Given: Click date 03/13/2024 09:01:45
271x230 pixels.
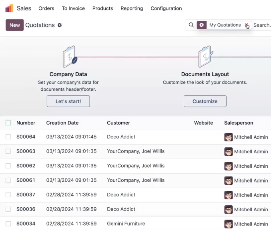Looking at the screenshot, I should click(x=71, y=137).
